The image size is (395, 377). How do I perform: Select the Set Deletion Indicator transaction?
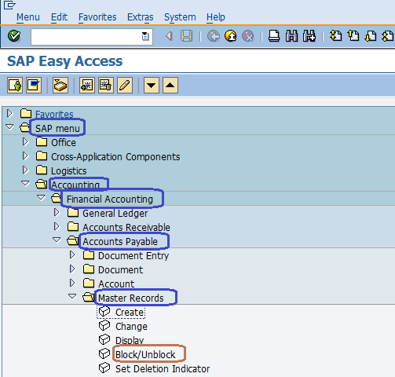tap(163, 369)
